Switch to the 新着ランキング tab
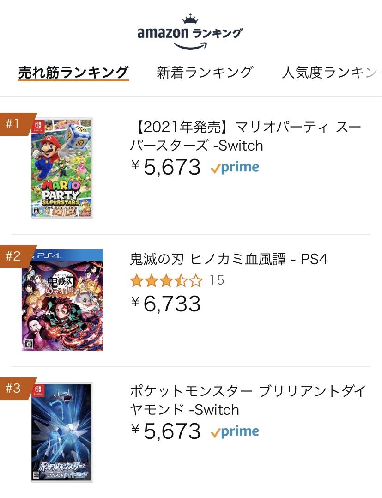The width and height of the screenshot is (382, 498). coord(205,73)
